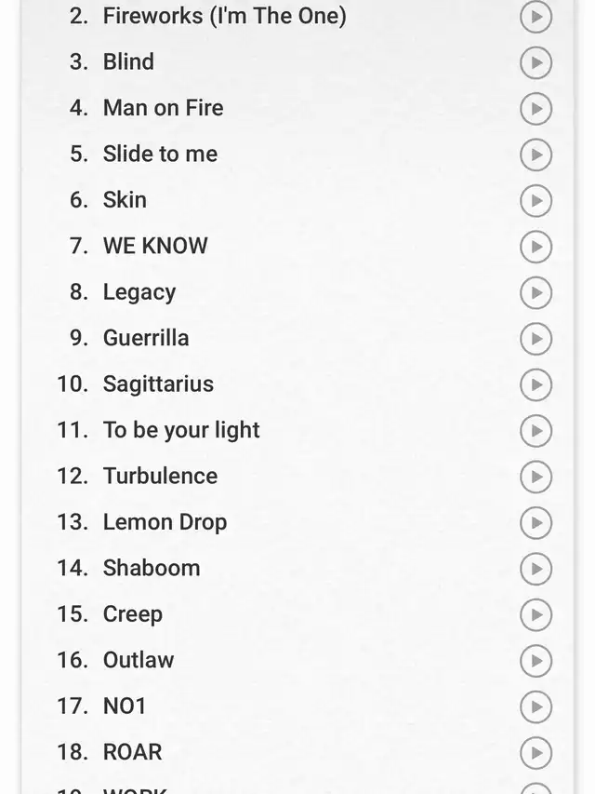Screen dimensions: 595x794
Task: Open the track titled Creep
Action: click(x=133, y=614)
